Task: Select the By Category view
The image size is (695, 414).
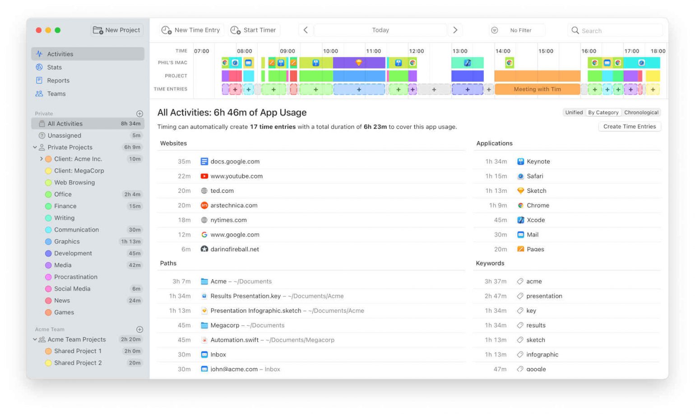Action: [604, 112]
